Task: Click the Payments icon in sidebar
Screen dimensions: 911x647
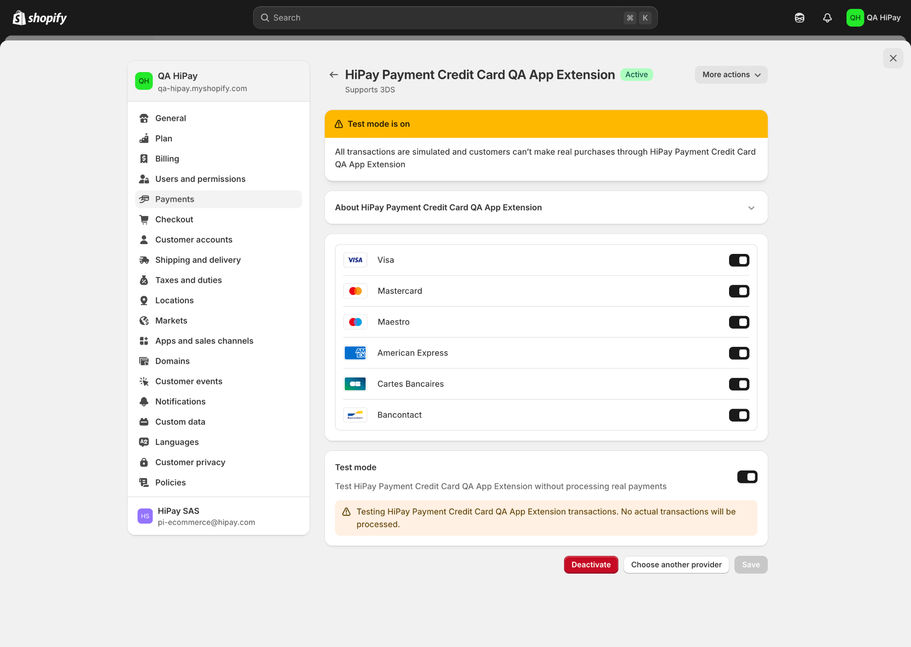Action: 144,199
